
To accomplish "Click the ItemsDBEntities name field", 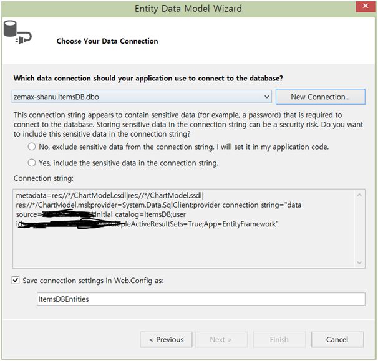I will 200,299.
